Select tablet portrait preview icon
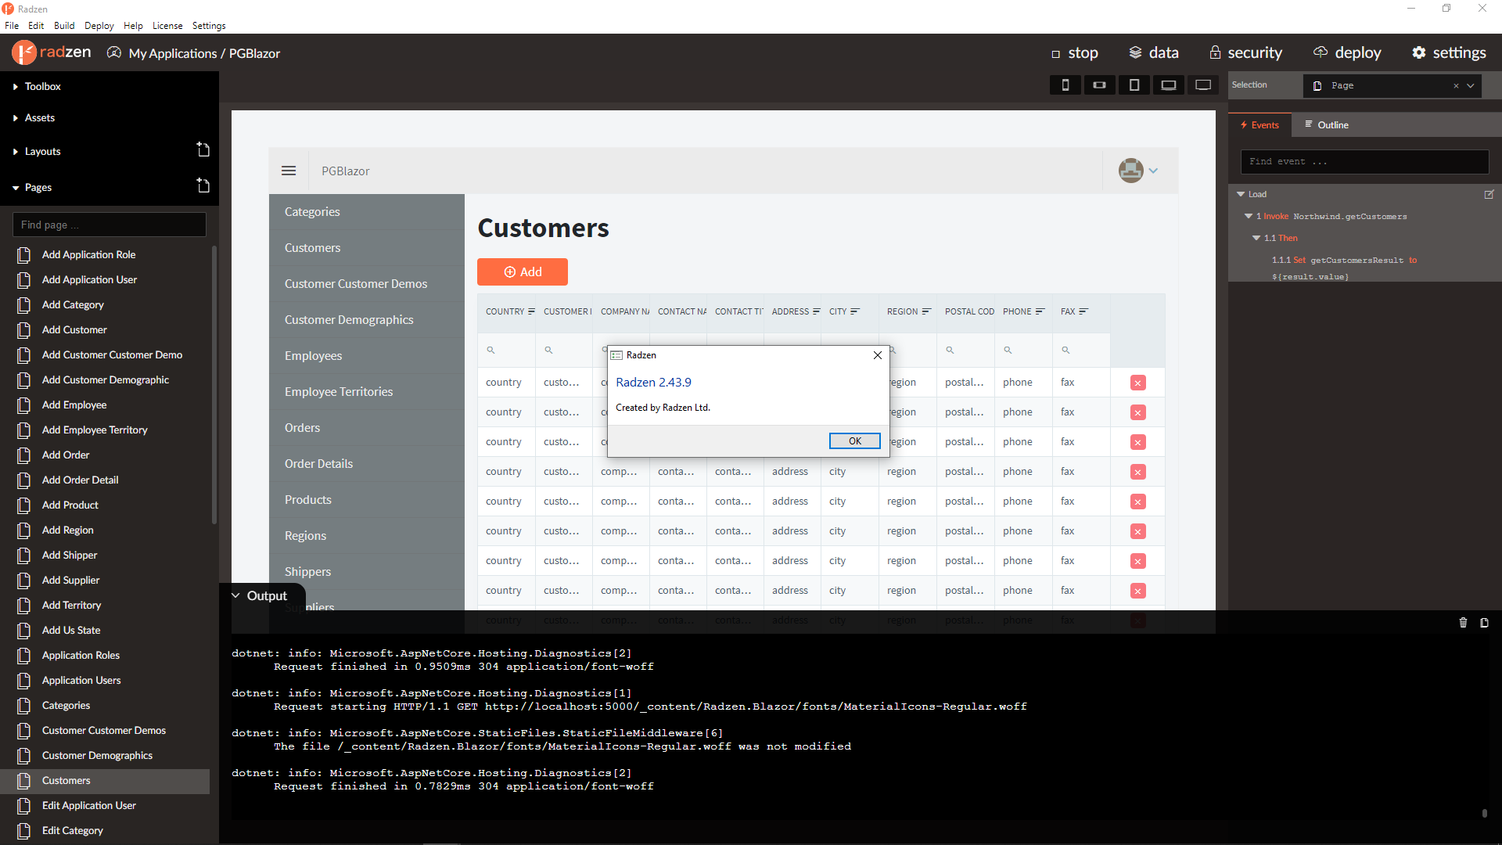 point(1134,84)
